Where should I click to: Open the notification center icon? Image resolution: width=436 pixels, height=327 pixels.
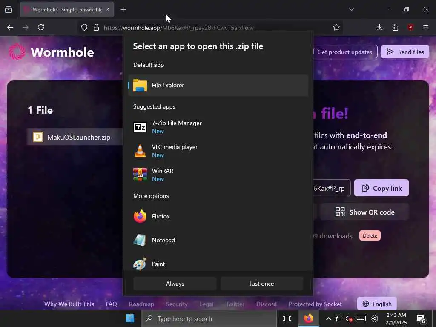pyautogui.click(x=421, y=319)
